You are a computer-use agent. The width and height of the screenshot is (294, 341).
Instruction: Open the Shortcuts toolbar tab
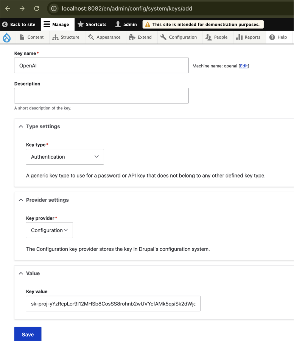[92, 24]
